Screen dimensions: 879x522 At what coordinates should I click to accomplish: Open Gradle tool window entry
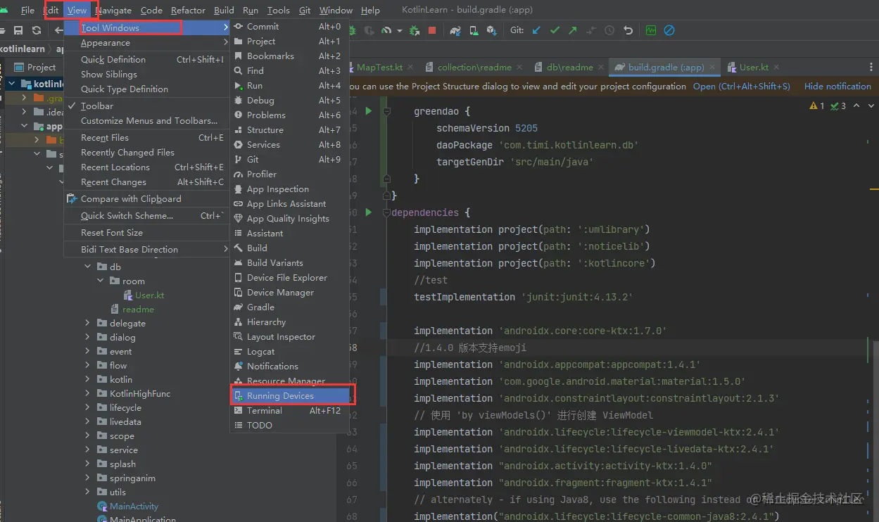click(x=290, y=307)
